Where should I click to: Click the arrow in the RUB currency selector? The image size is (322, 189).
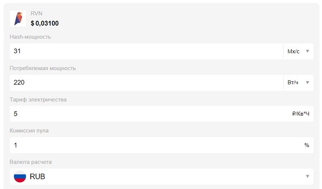tap(307, 177)
